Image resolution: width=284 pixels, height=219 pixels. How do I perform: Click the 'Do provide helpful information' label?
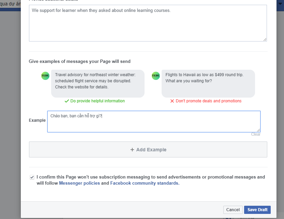tap(98, 101)
